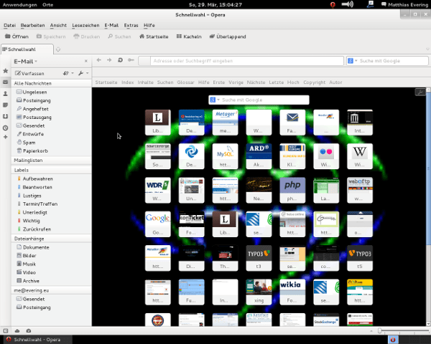Image resolution: width=431 pixels, height=344 pixels.
Task: Open the Metager speed dial tile
Action: click(x=225, y=123)
